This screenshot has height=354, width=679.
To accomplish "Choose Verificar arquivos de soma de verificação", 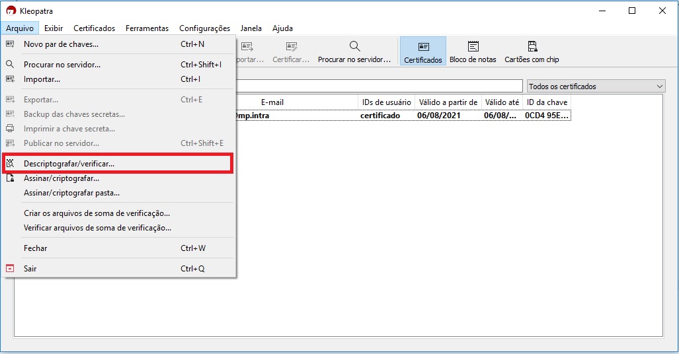I will [x=118, y=228].
